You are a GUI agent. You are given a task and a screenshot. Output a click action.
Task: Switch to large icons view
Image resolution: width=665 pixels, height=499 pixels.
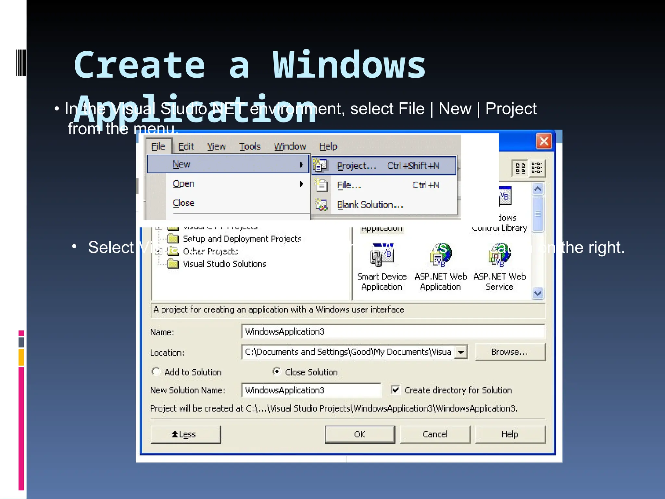tap(520, 168)
